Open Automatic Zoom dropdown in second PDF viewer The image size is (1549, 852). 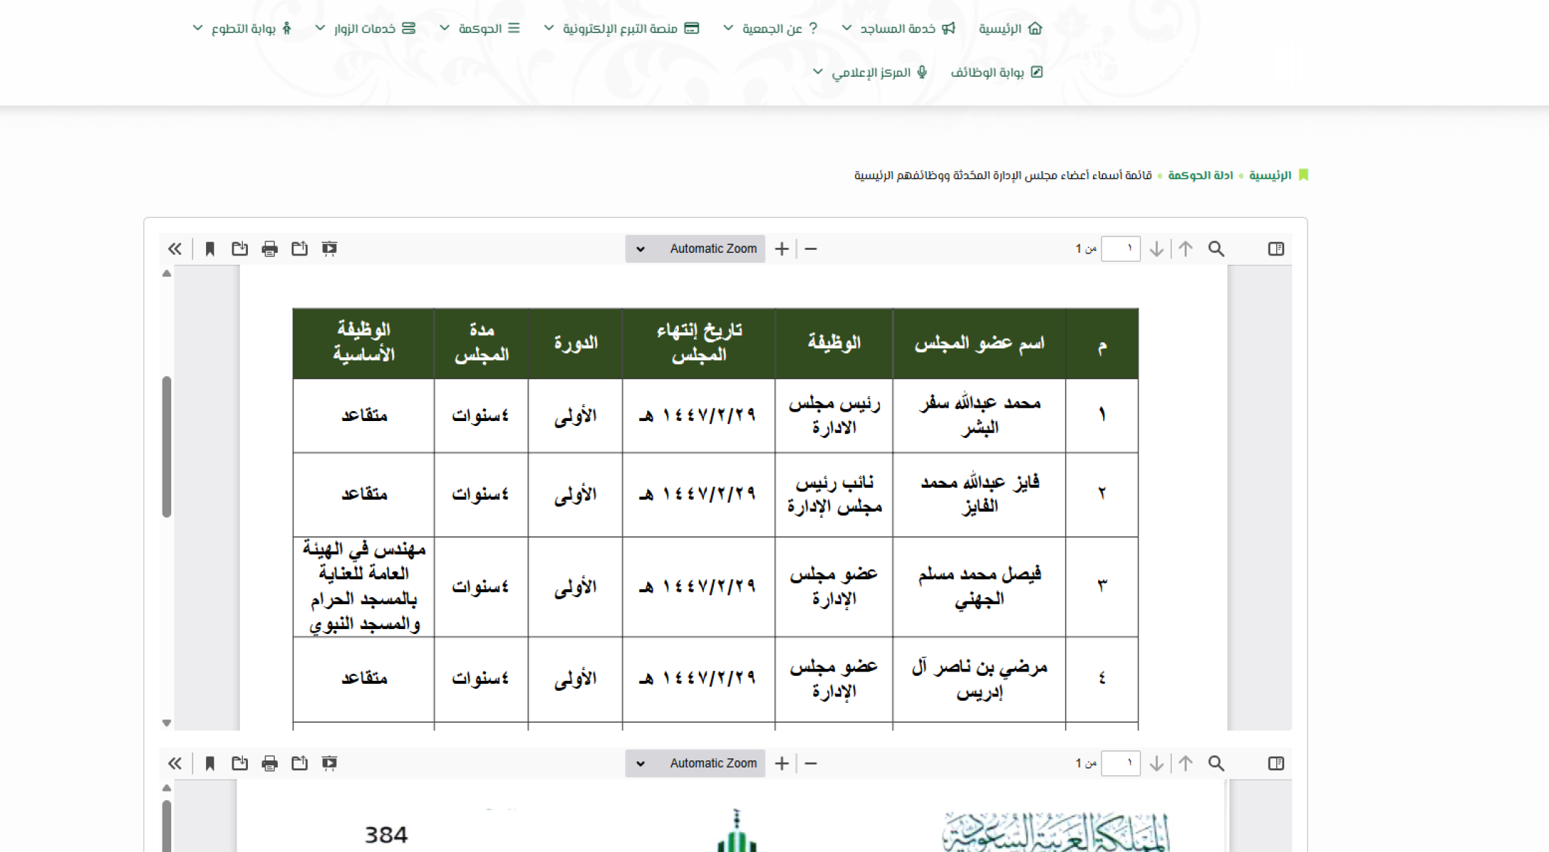695,763
